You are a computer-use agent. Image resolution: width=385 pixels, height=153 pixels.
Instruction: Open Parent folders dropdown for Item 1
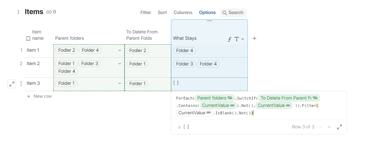click(120, 51)
